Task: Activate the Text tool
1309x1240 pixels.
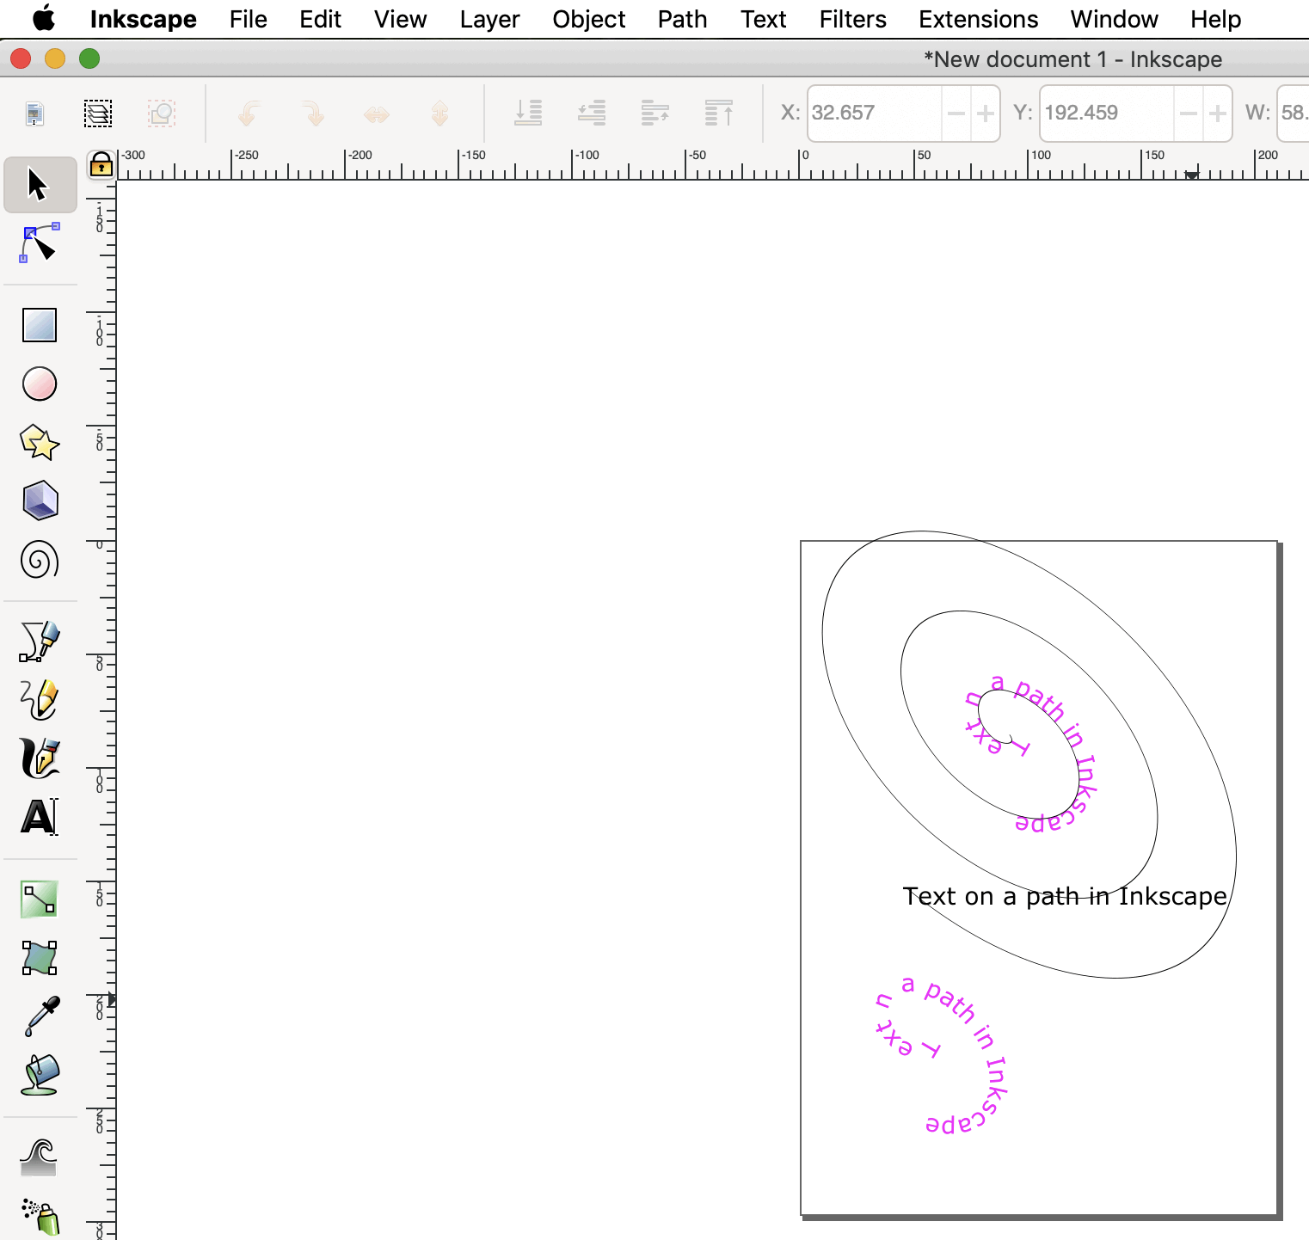Action: 40,817
